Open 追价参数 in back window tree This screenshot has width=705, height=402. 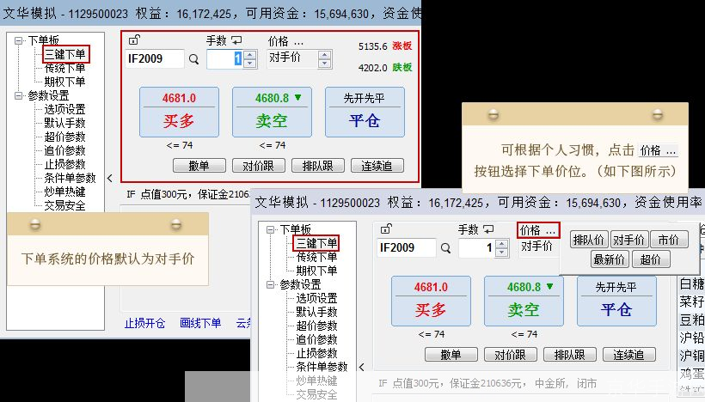tap(64, 150)
